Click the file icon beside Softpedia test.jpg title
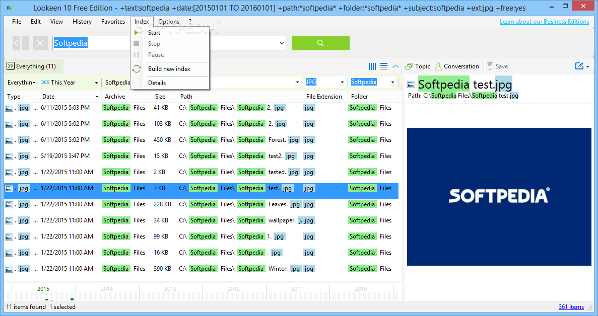Screen dimensions: 598x316 [x=411, y=85]
